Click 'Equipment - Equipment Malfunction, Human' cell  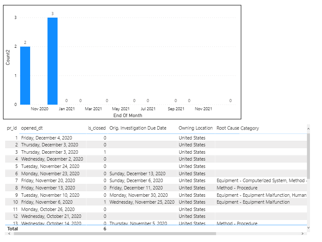[x=262, y=195]
